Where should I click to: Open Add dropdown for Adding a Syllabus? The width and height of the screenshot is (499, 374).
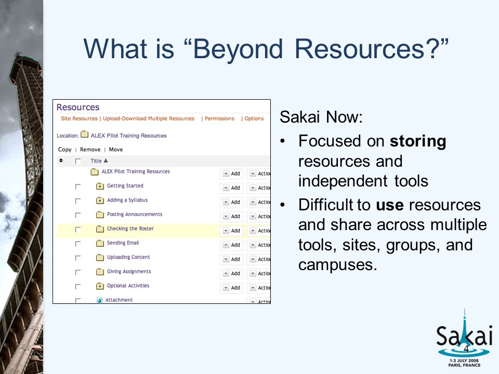pyautogui.click(x=232, y=202)
